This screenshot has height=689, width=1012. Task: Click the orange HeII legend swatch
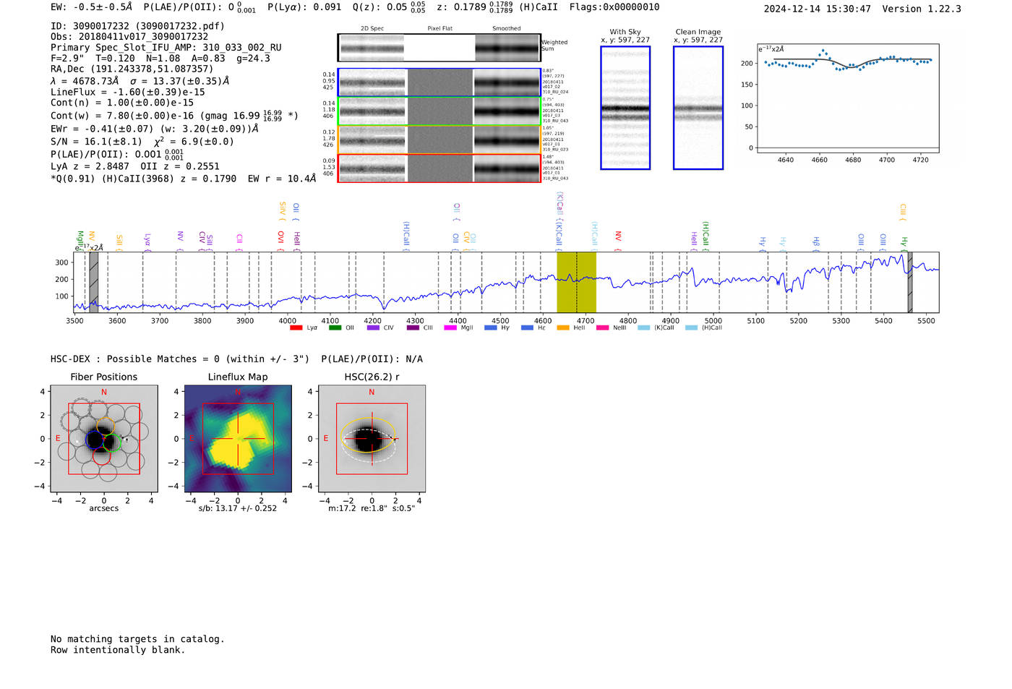[x=563, y=328]
